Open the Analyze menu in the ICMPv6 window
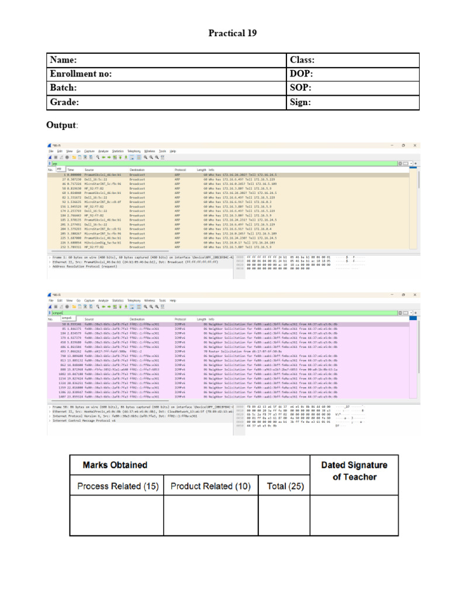The image size is (449, 598). (x=103, y=301)
